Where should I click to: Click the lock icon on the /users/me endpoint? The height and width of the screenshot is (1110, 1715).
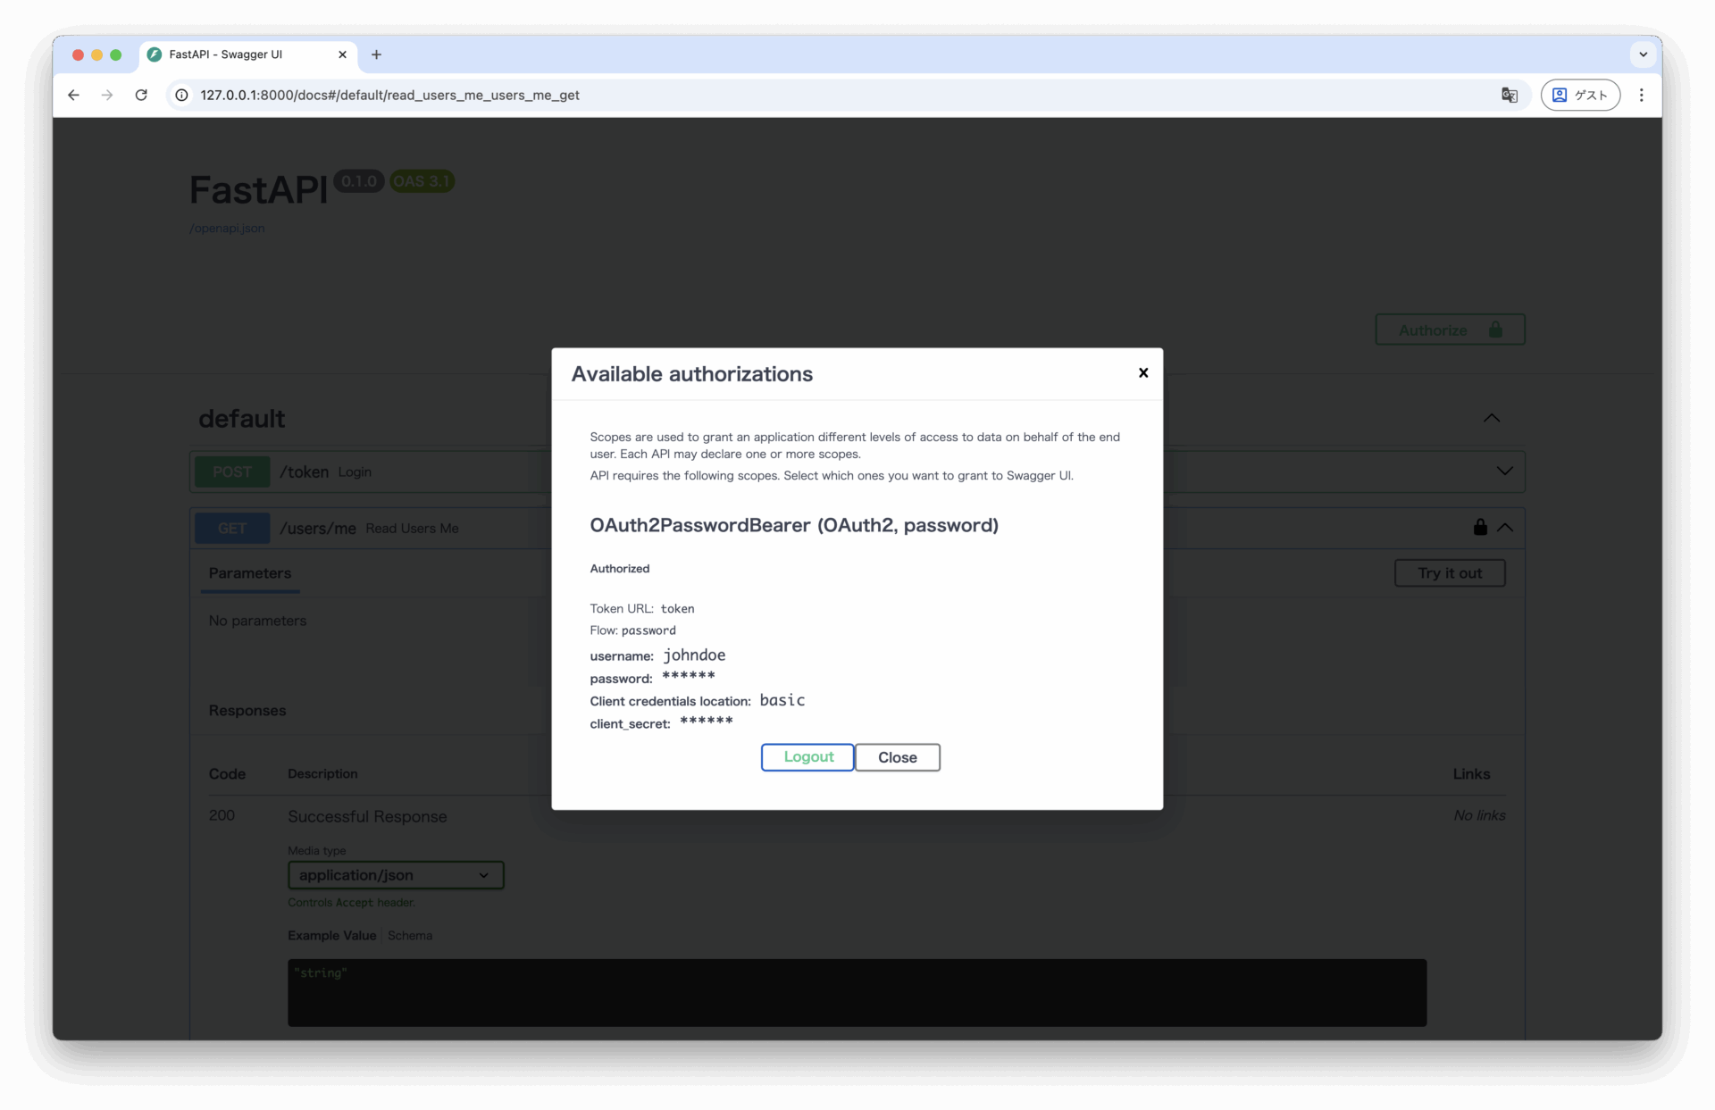point(1479,527)
